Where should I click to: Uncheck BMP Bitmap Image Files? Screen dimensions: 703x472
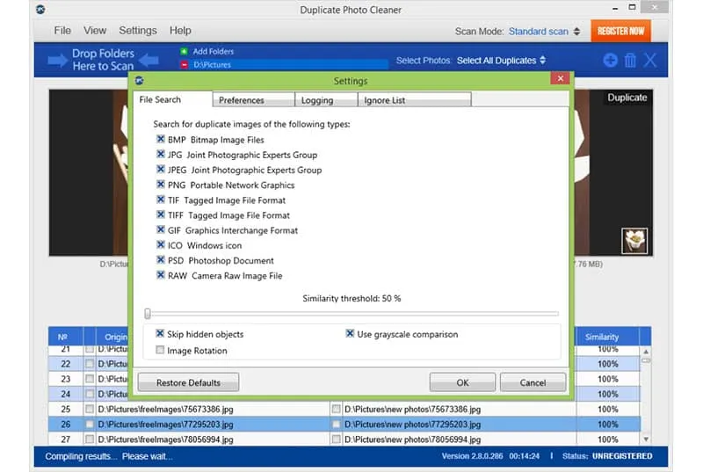click(160, 140)
